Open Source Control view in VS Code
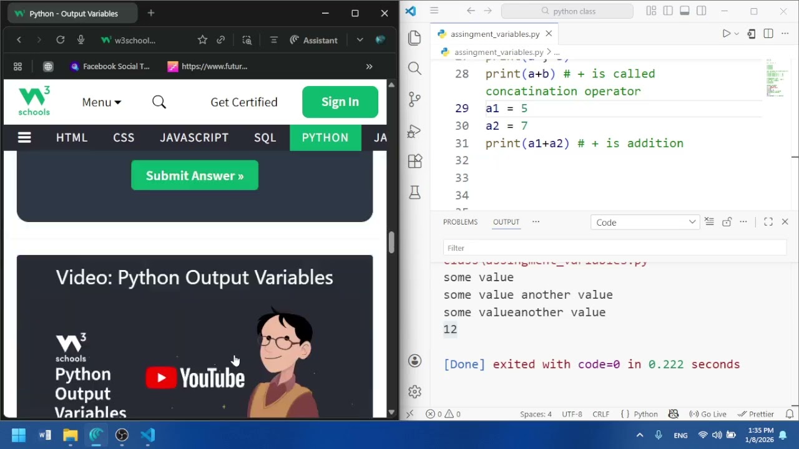 pyautogui.click(x=414, y=99)
